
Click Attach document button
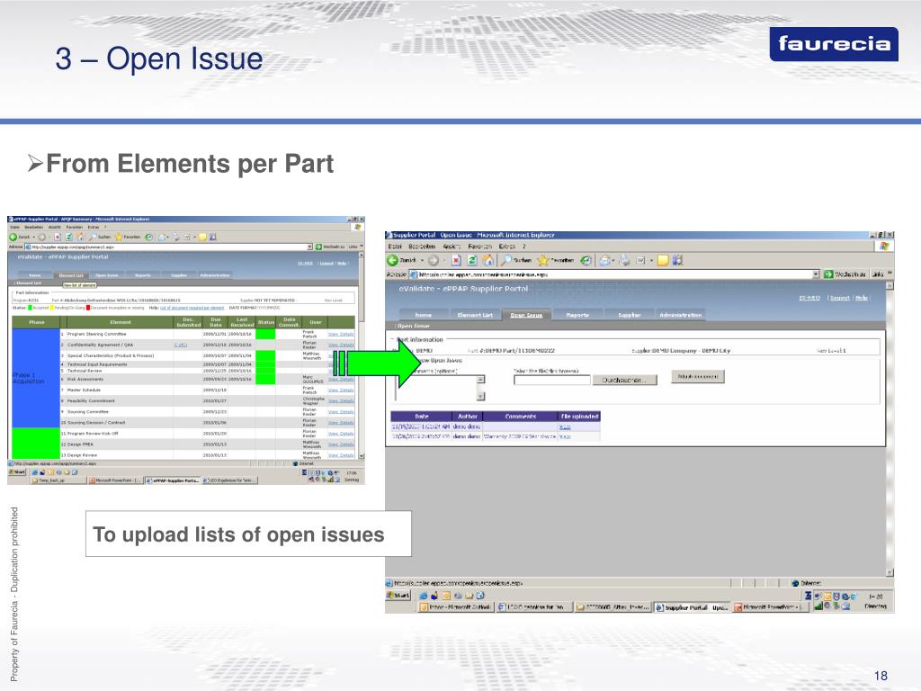(x=698, y=376)
